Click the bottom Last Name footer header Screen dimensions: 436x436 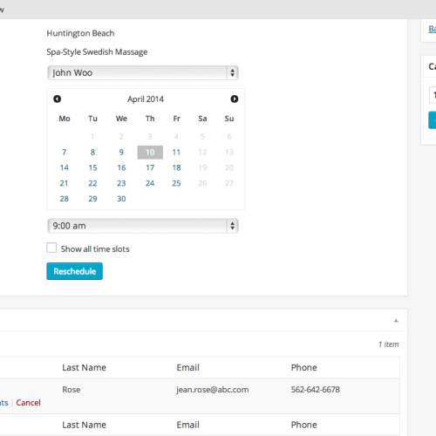[84, 425]
